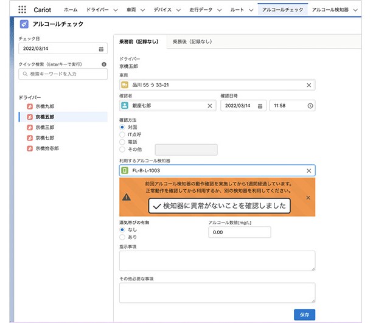This screenshot has width=373, height=323.
Task: Open the app launcher grid icon
Action: click(23, 10)
